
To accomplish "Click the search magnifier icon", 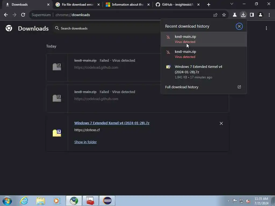I will click(57, 28).
